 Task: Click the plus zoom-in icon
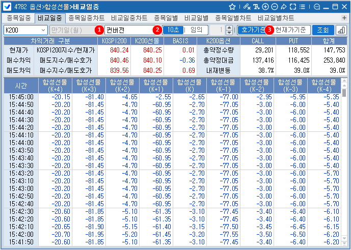click(265, 7)
